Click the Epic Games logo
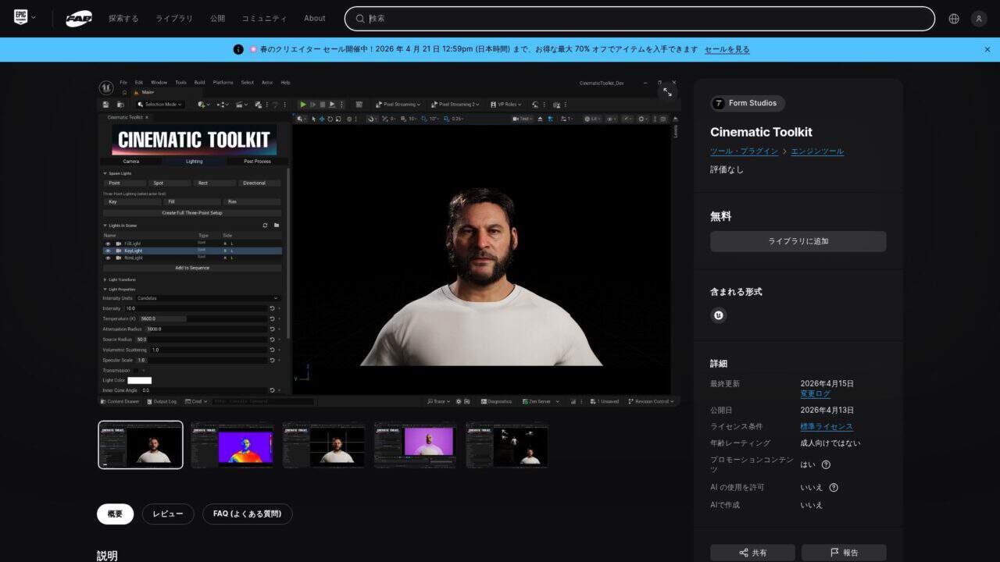The width and height of the screenshot is (1000, 562). pyautogui.click(x=20, y=18)
